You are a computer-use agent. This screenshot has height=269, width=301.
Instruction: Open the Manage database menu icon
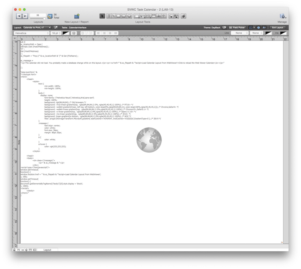tap(283, 16)
